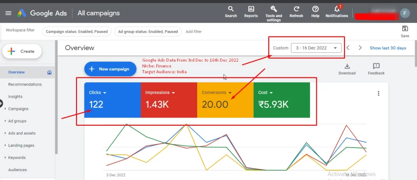Viewport: 417px width, 180px height.
Task: Open Recommendations in the sidebar
Action: pos(25,84)
